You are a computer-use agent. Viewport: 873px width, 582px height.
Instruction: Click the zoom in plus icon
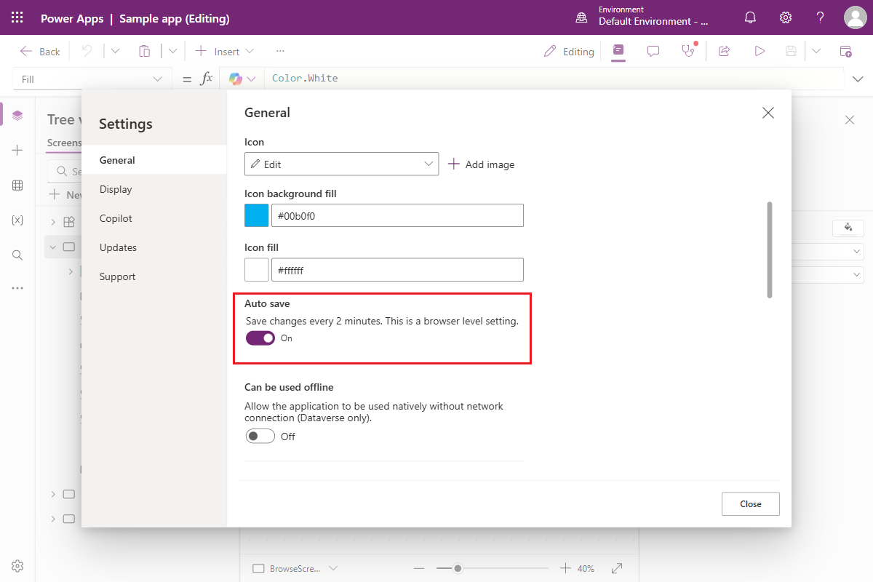(565, 568)
